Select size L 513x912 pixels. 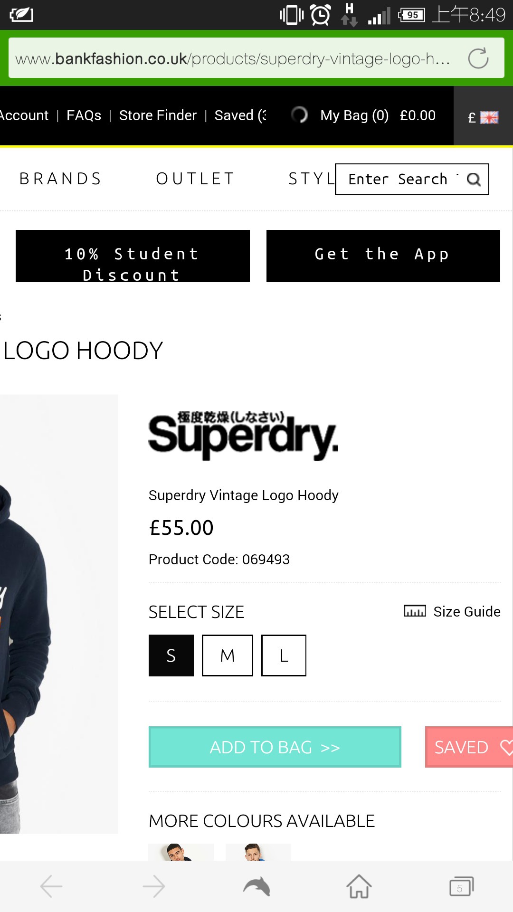point(284,655)
